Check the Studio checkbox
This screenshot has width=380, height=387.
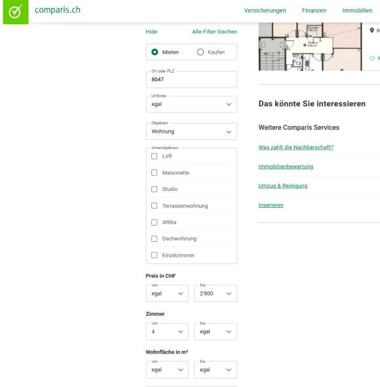pyautogui.click(x=154, y=189)
